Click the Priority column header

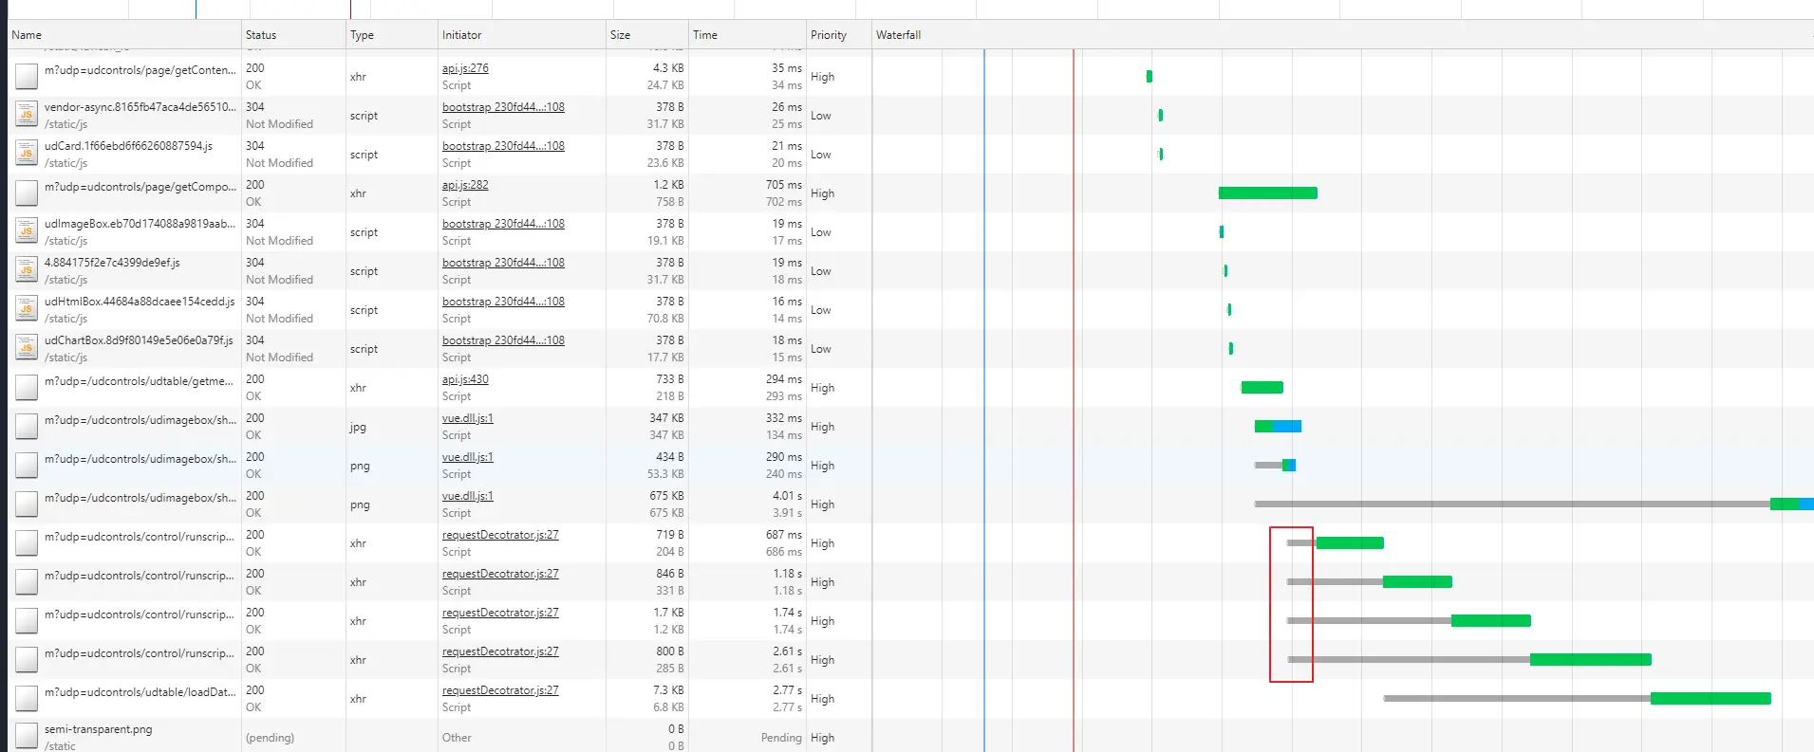[839, 35]
